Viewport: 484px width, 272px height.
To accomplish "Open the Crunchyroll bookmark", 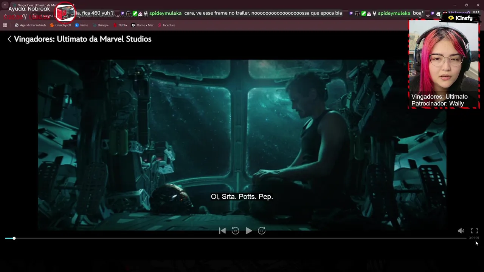I will [x=60, y=25].
